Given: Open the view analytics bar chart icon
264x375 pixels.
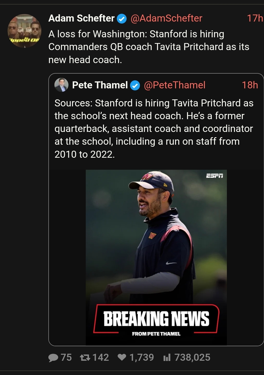Looking at the screenshot, I should pos(167,357).
